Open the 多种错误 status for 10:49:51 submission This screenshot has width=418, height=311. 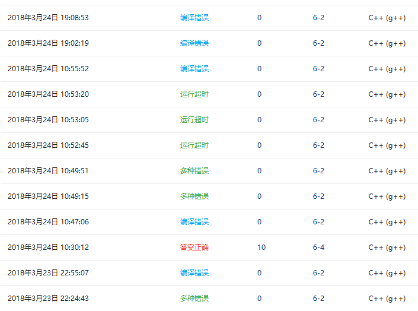click(x=194, y=170)
